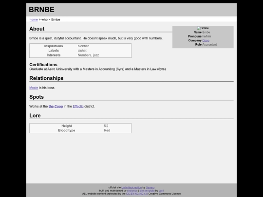263x197 pixels.
Task: Click the BRNBE page title heading
Action: 41,10
